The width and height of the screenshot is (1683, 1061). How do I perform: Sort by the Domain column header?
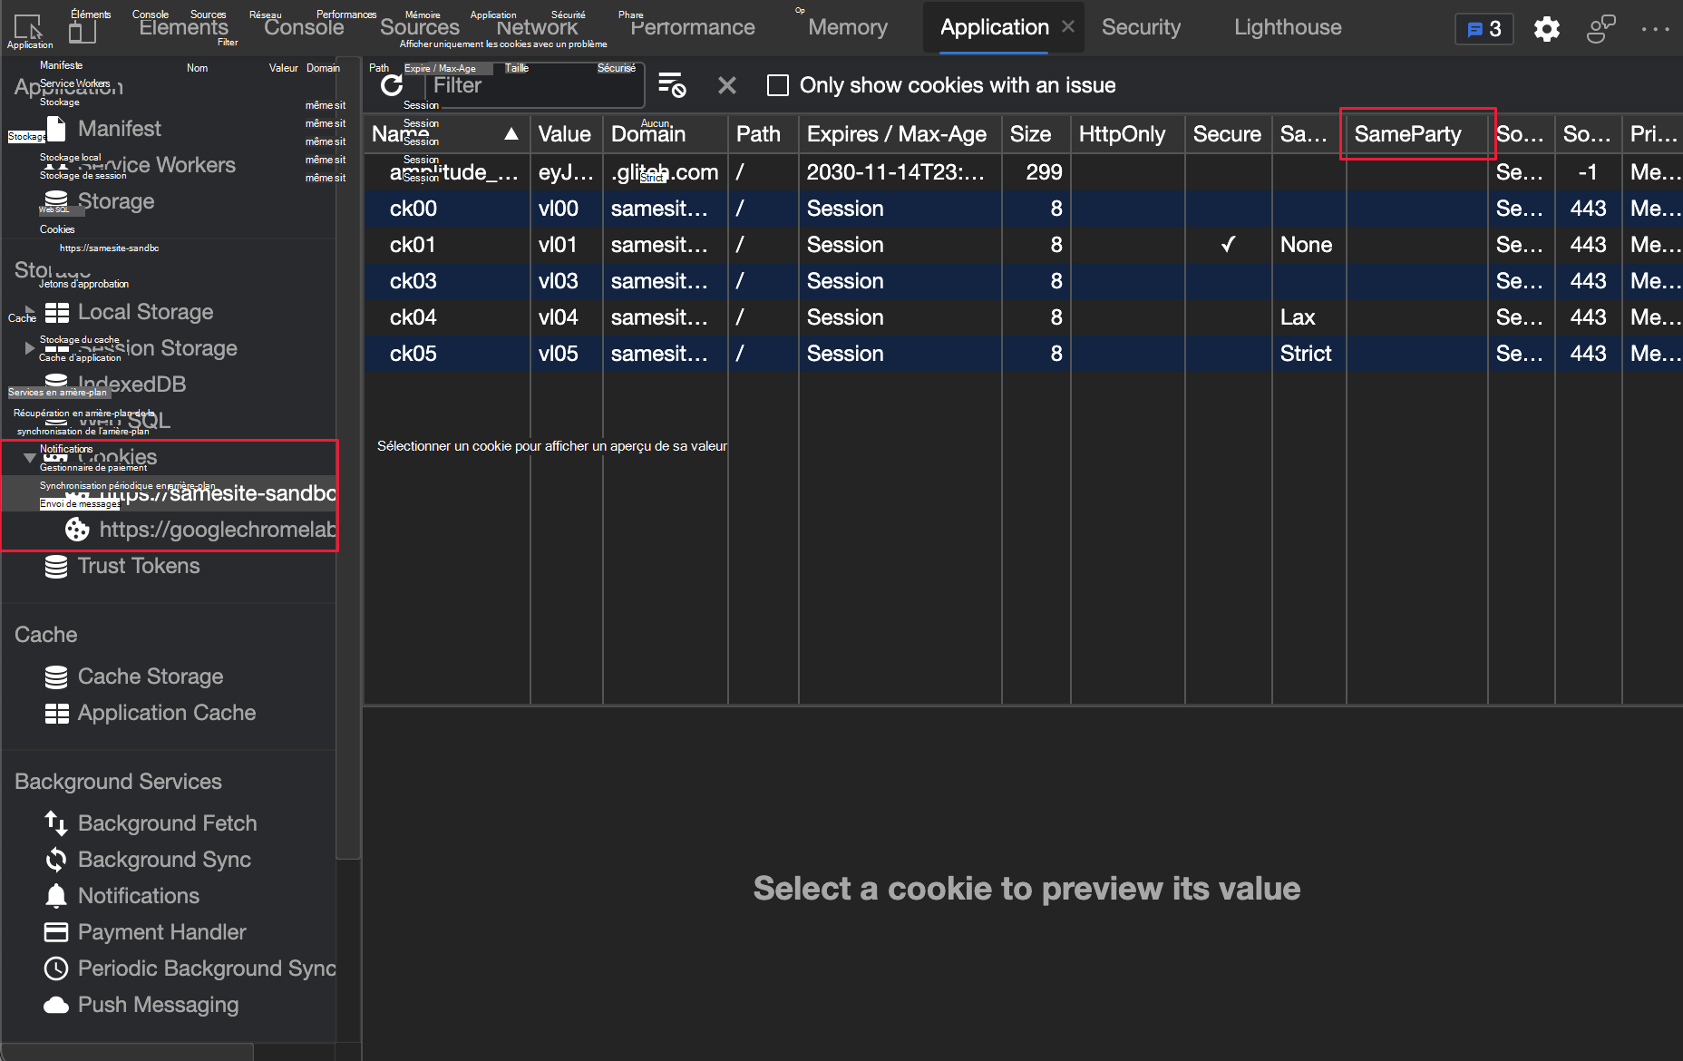click(x=665, y=134)
